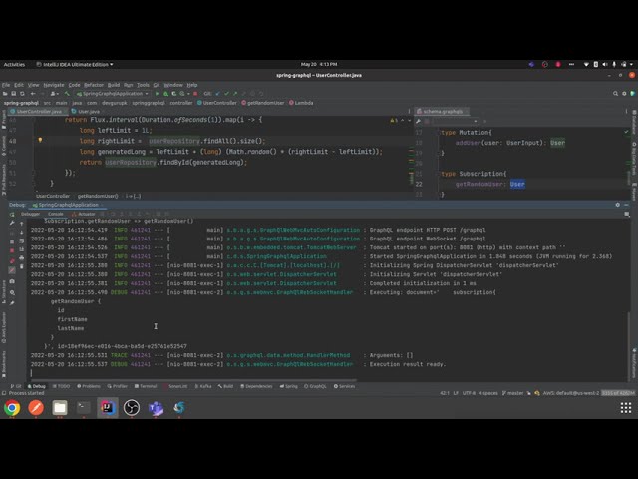
Task: Click the red Stop icon in Debug sidebar
Action: click(x=12, y=250)
